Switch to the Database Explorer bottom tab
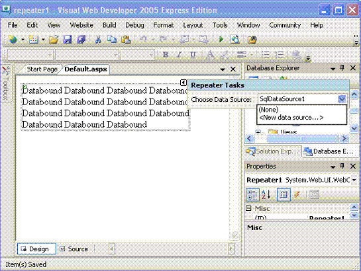Viewport: 361px width, 271px height. (x=330, y=151)
